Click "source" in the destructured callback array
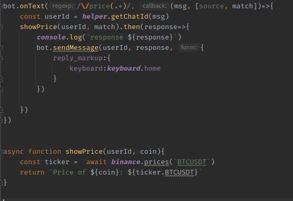 212,6
